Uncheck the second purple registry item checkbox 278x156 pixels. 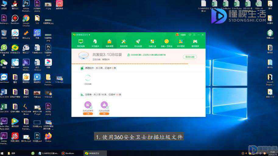tap(107, 107)
